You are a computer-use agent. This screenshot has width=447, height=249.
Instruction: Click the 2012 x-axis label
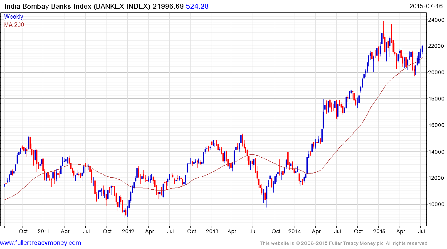click(x=128, y=231)
